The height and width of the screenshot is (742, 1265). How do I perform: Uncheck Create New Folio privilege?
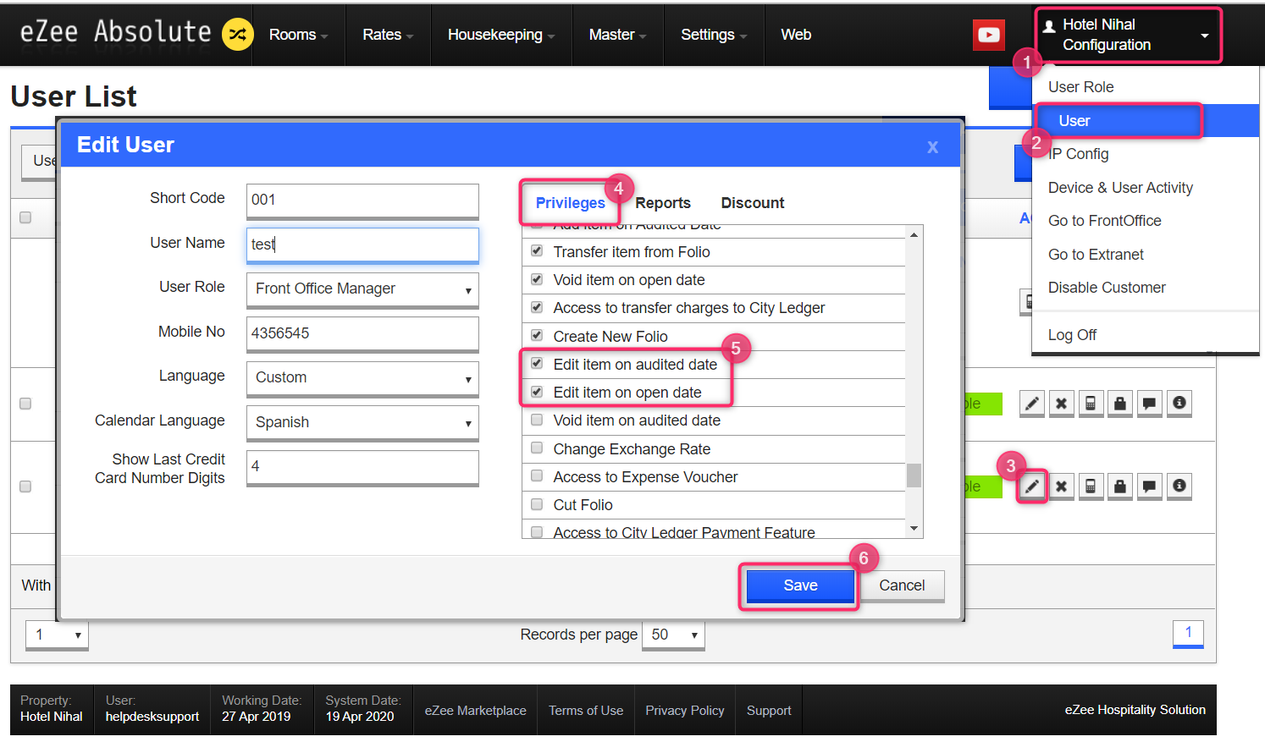(537, 336)
